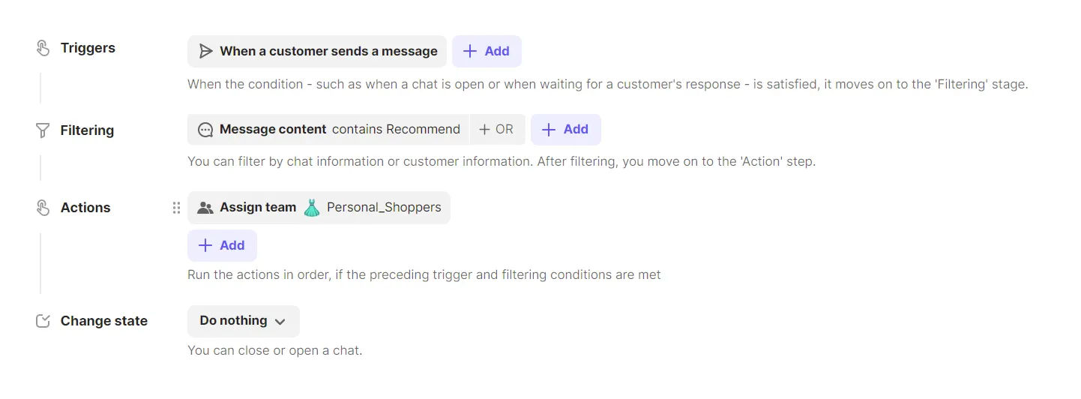Click the Actions hand-tap icon
Screen dimensions: 1081x399
tap(43, 208)
